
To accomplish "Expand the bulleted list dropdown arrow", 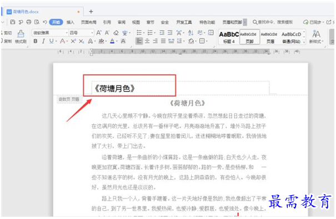I will pyautogui.click(x=144, y=33).
